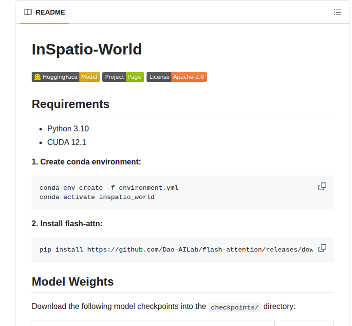Click the InSpatio-World heading

coord(87,49)
